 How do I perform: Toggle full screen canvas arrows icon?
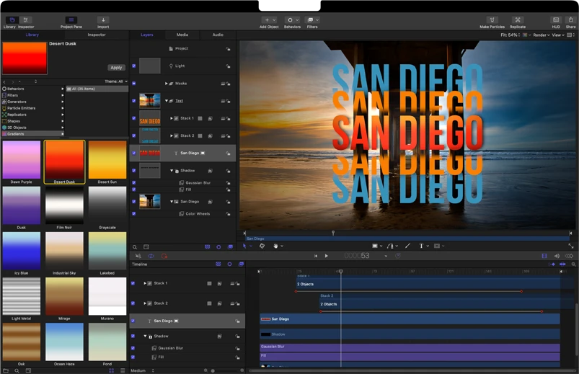click(571, 246)
